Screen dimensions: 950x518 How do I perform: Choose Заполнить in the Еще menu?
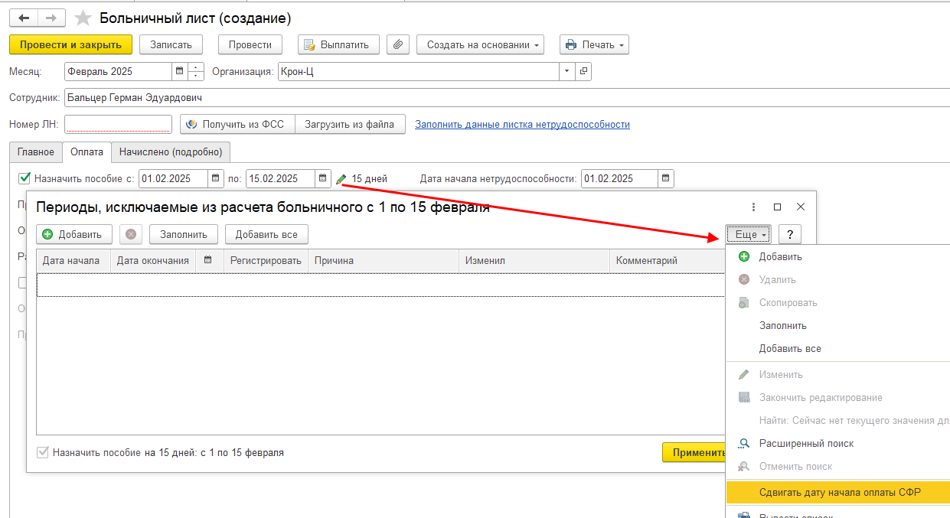[838, 325]
